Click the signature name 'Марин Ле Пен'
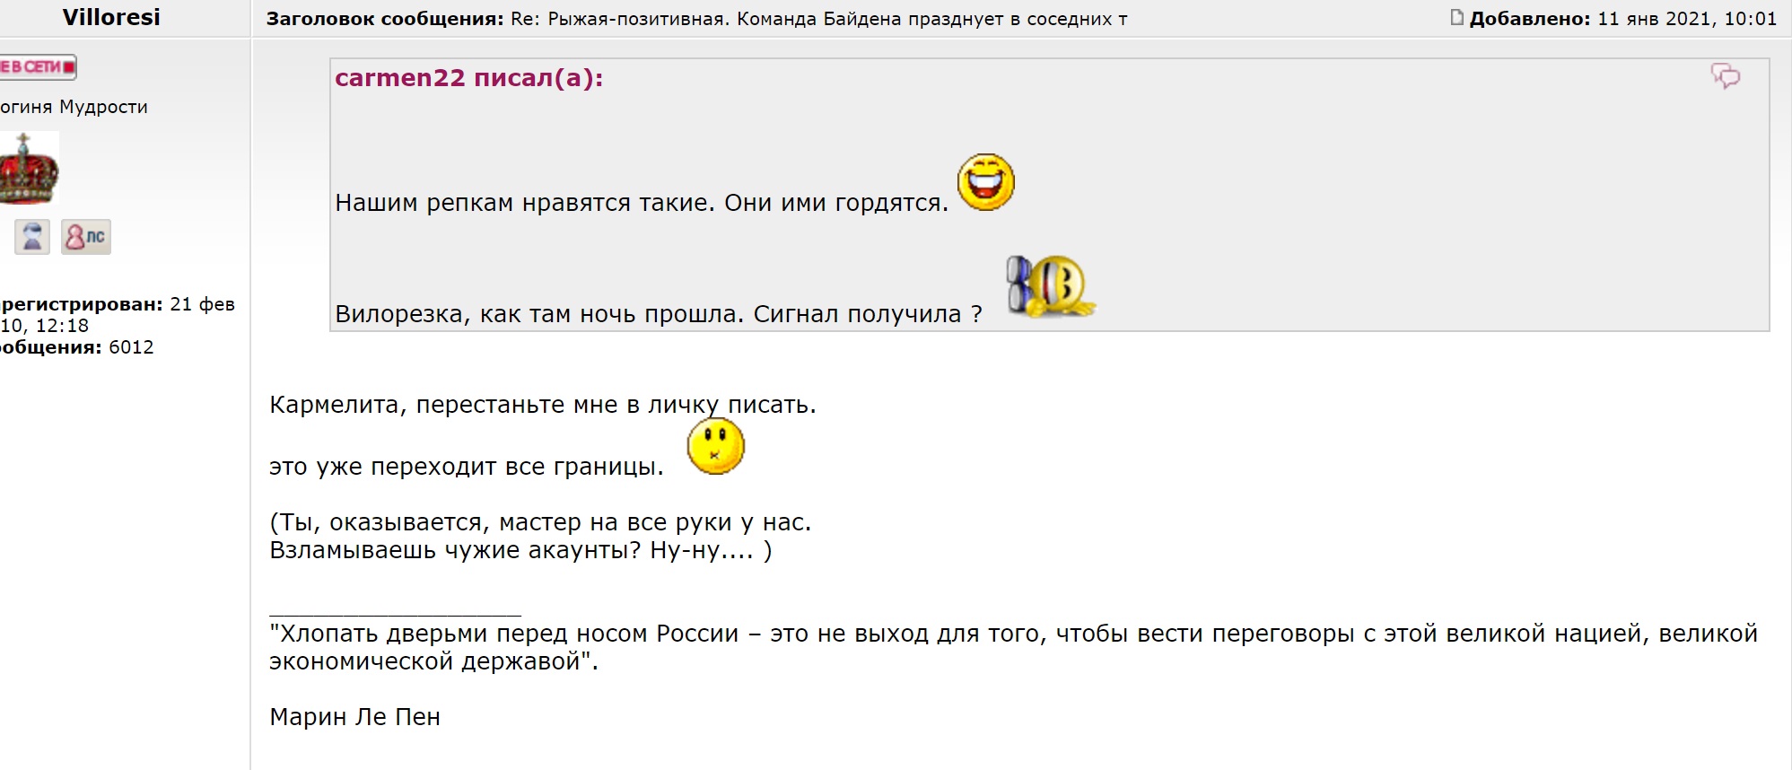1792x770 pixels. tap(354, 717)
